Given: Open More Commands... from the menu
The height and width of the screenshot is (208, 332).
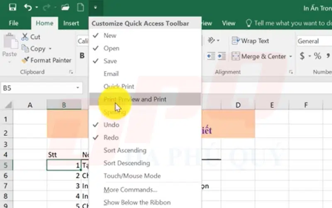Looking at the screenshot, I should click(145, 190).
